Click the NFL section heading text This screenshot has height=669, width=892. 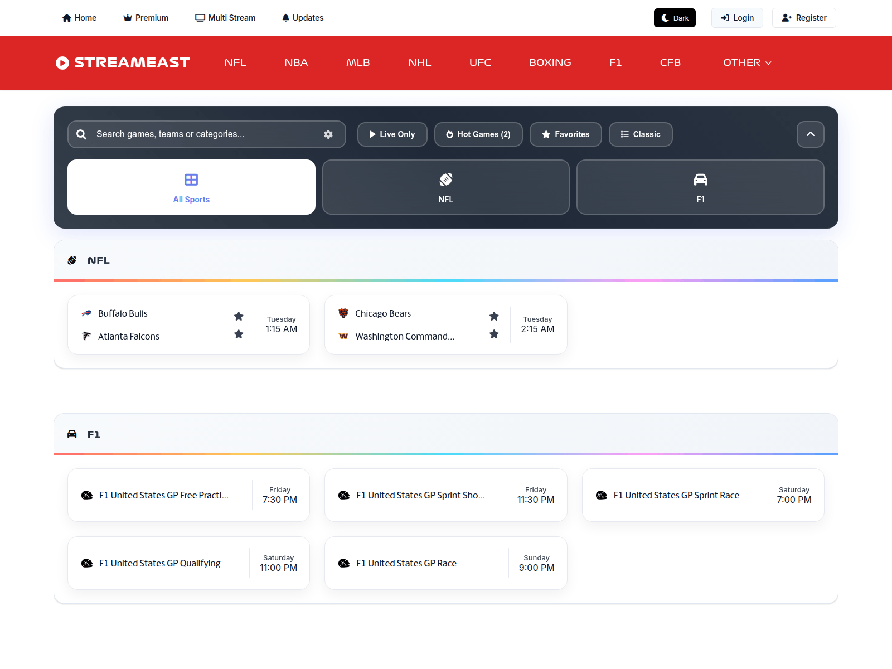(x=99, y=260)
